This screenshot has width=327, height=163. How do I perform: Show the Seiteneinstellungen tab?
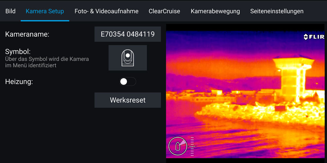(x=277, y=11)
